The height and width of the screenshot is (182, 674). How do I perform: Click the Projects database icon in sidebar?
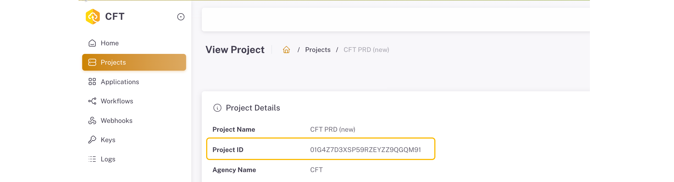[92, 62]
